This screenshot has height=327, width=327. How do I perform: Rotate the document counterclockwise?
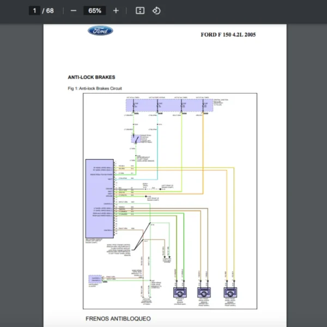coord(156,11)
